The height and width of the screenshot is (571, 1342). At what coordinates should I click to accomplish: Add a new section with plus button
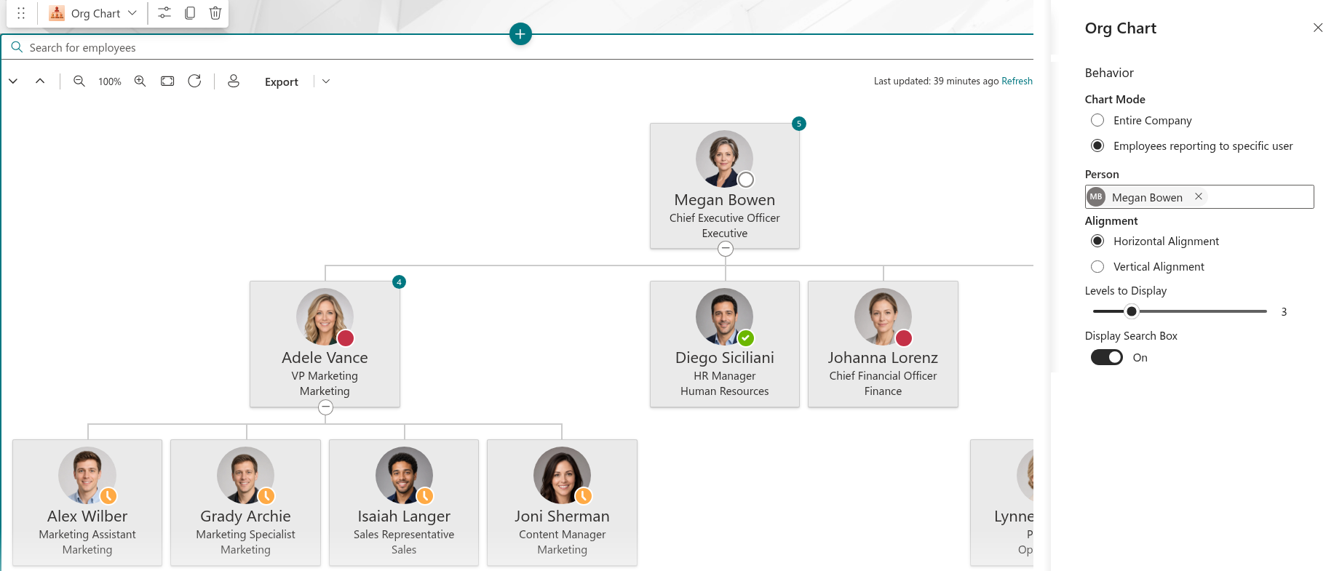[520, 33]
